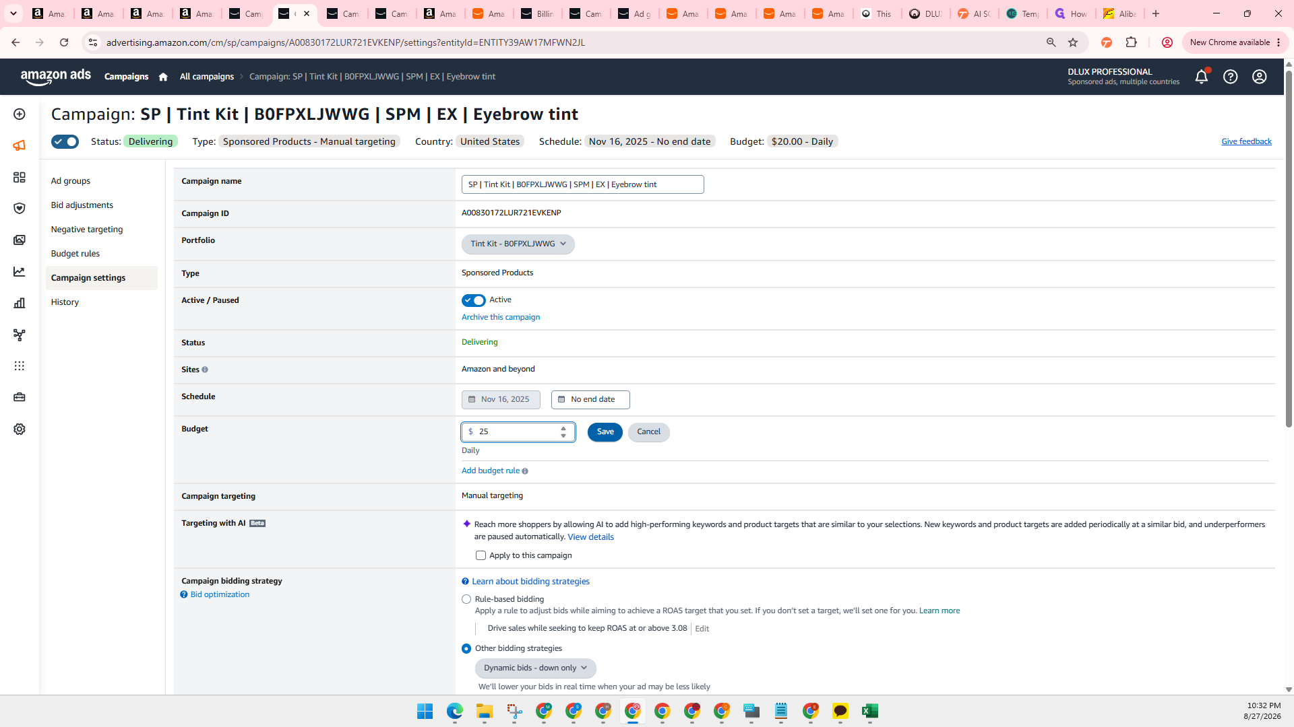Click the Give feedback link
Image resolution: width=1294 pixels, height=727 pixels.
coord(1246,141)
